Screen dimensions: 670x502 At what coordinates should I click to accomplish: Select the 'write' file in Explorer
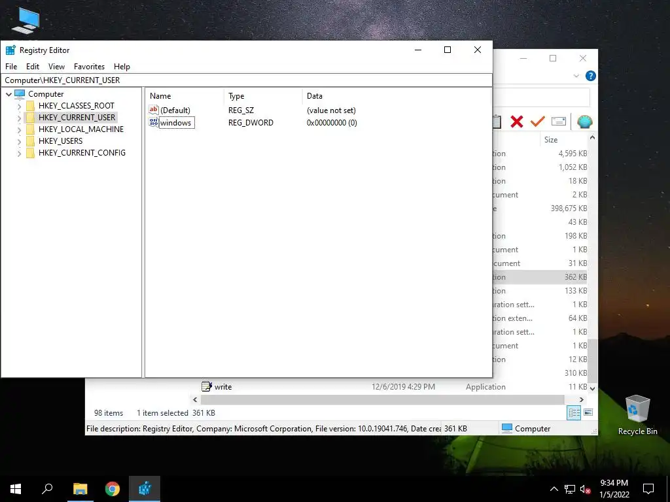tap(223, 387)
